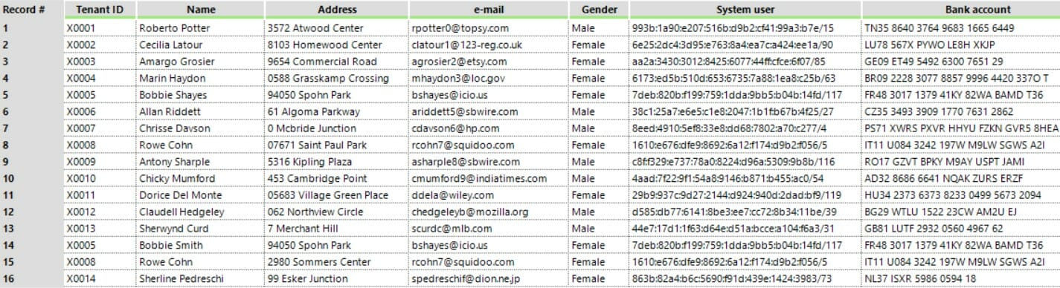Select the Record # header cell
Screen dimensions: 1060x288
pyautogui.click(x=31, y=10)
